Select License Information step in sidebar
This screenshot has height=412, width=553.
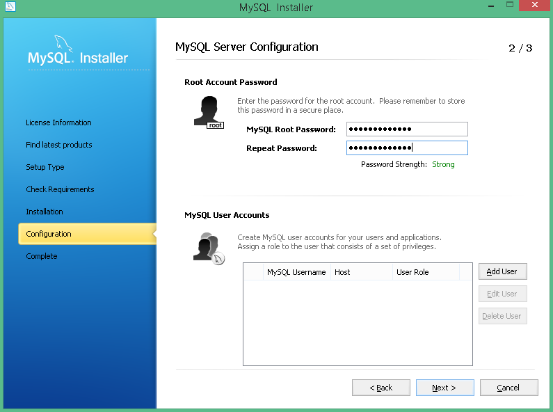click(x=58, y=122)
